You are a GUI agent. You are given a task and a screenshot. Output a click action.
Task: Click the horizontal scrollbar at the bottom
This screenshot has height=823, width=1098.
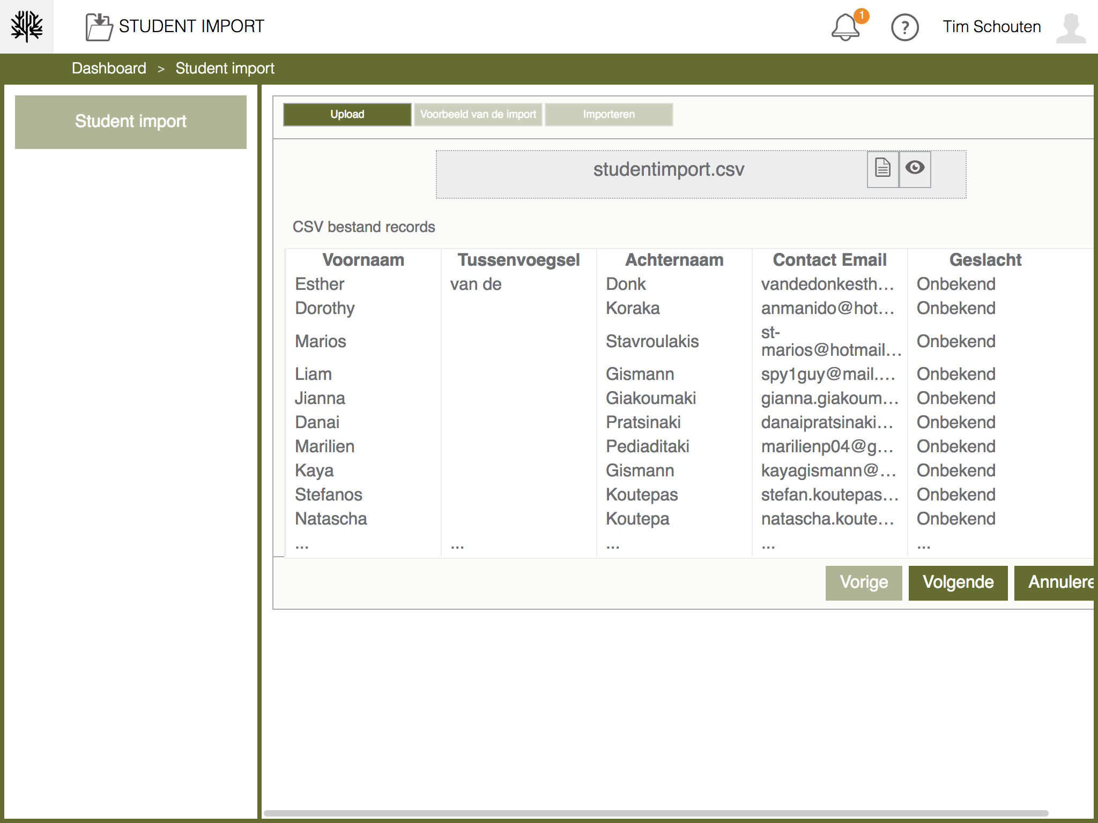pos(655,813)
